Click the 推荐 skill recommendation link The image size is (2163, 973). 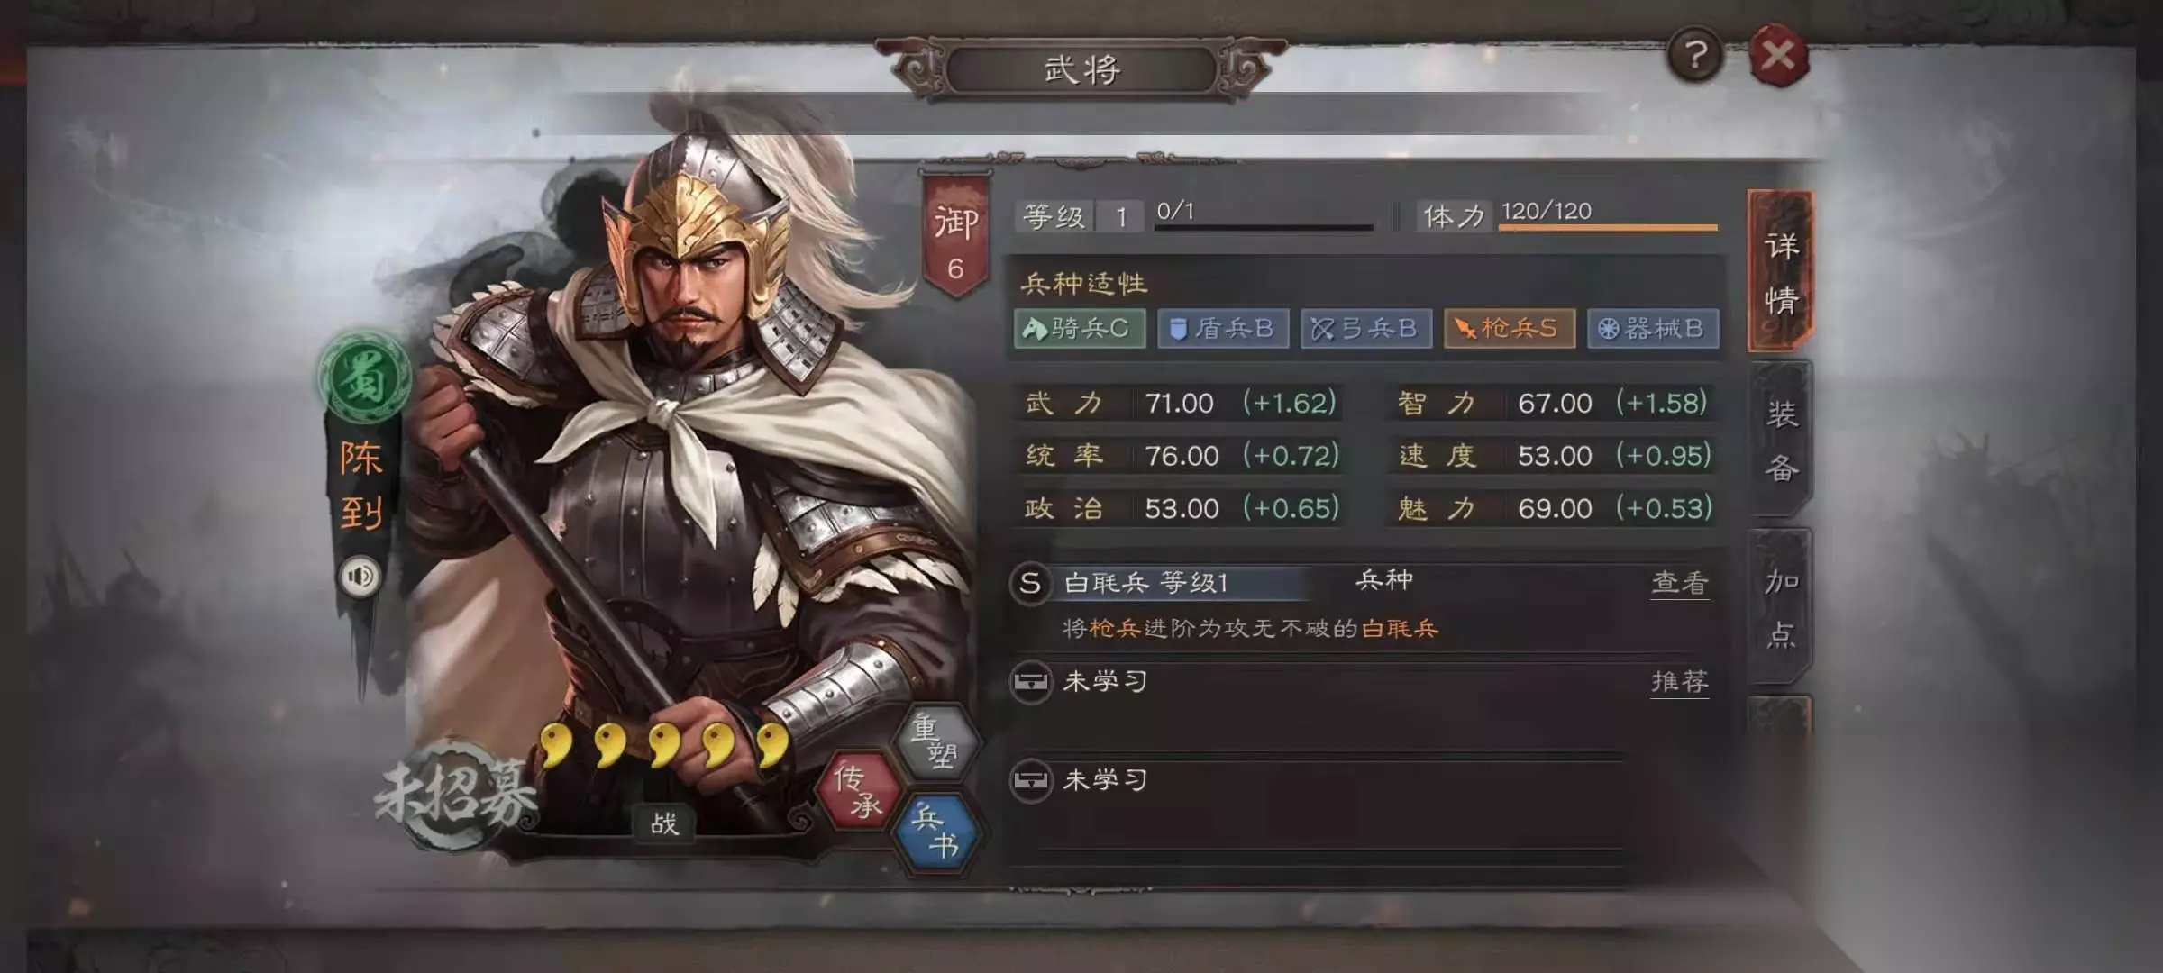point(1679,682)
